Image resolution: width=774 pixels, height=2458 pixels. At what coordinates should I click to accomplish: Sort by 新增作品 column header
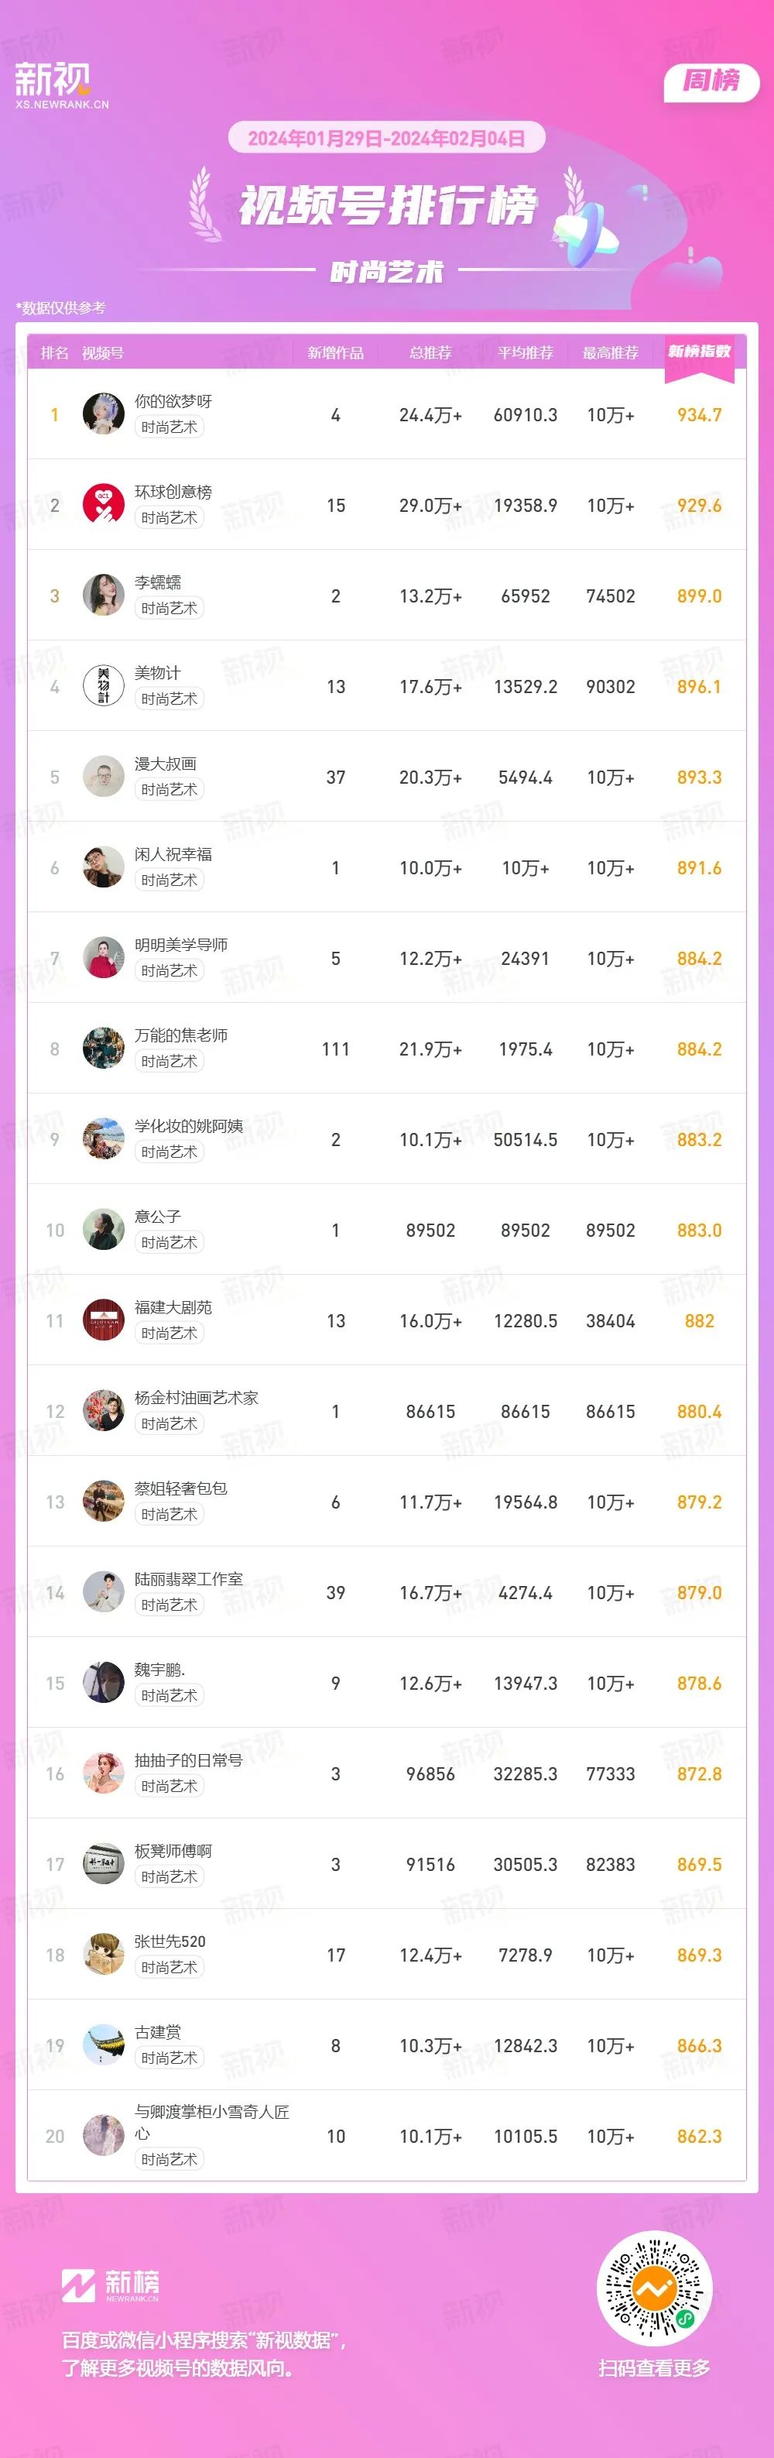click(335, 353)
